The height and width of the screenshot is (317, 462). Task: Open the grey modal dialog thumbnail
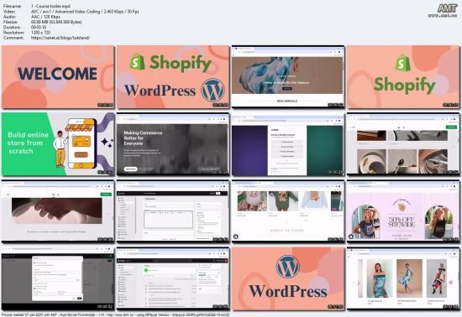pos(58,278)
